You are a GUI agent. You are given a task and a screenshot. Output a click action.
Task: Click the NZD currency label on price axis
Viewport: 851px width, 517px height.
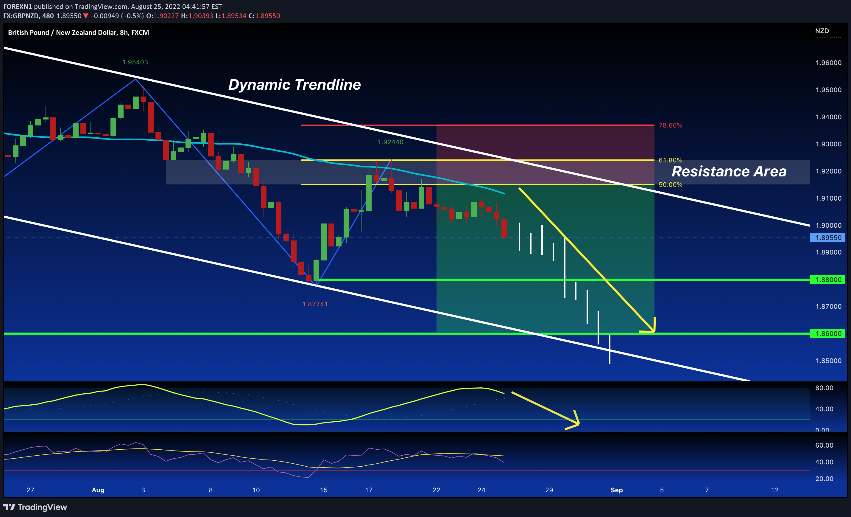tap(822, 31)
